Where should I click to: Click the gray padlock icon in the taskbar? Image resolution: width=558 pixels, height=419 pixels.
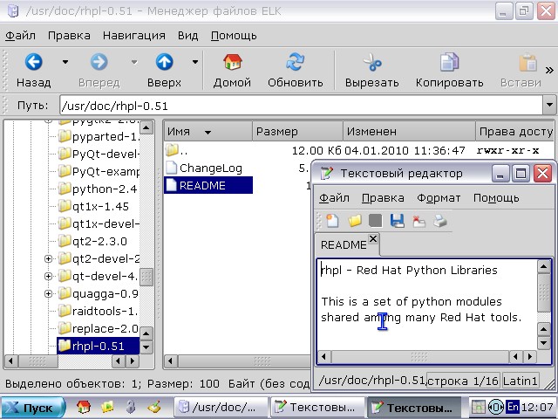click(131, 407)
